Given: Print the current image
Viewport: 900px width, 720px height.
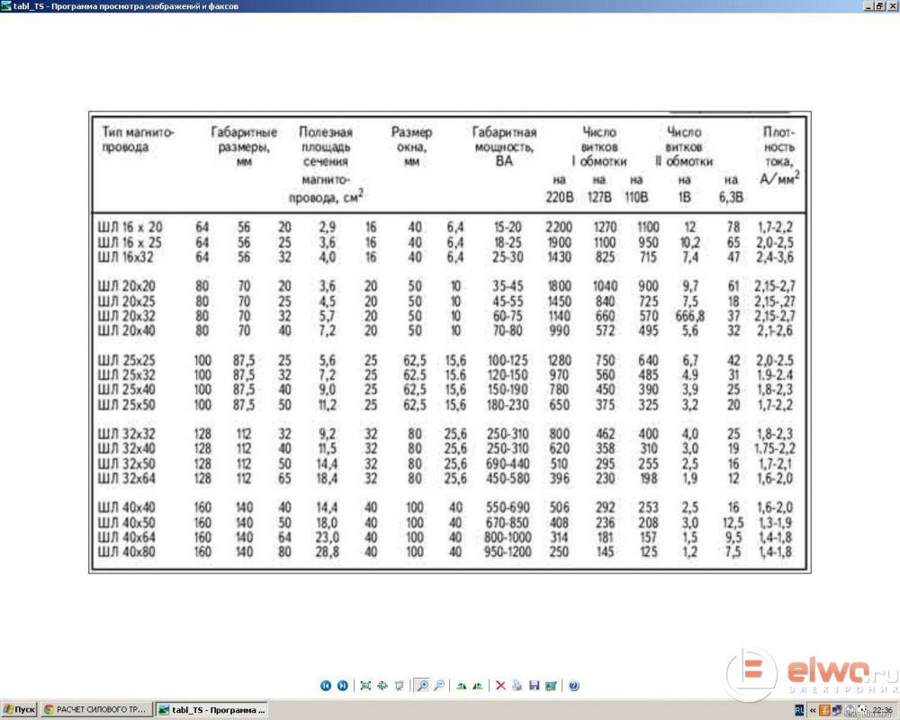Looking at the screenshot, I should pos(517,686).
